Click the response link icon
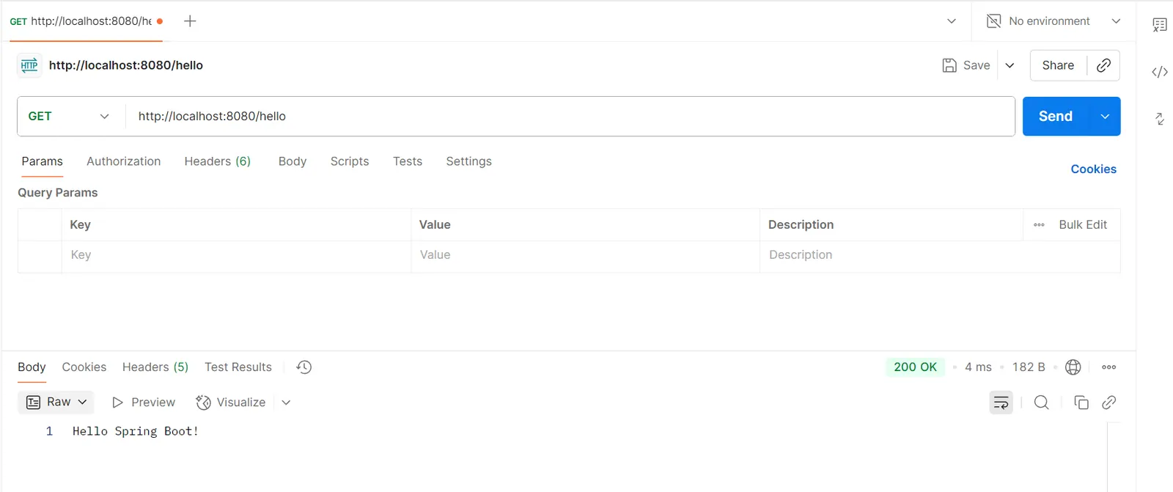Viewport: 1173px width, 492px height. click(x=1108, y=402)
